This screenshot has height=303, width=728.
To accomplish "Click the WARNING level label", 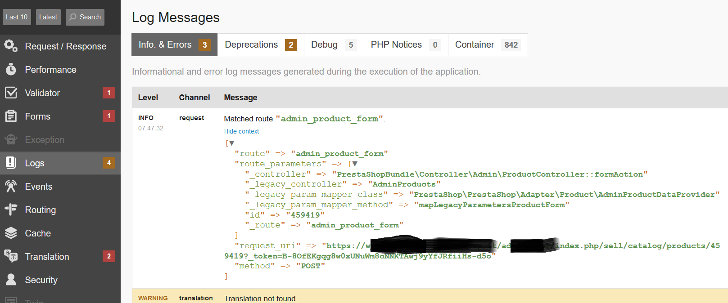I will (153, 298).
